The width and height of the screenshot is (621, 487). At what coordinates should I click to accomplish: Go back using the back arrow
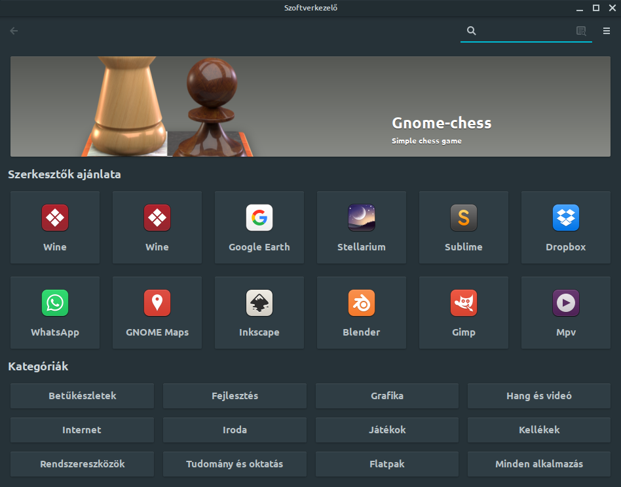click(14, 31)
